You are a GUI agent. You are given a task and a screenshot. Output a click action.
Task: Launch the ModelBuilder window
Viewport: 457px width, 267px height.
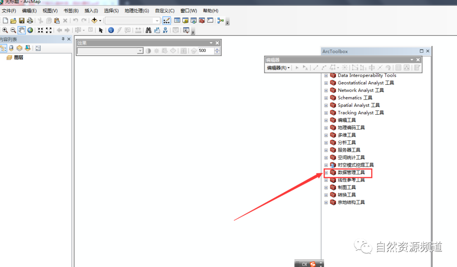(220, 20)
